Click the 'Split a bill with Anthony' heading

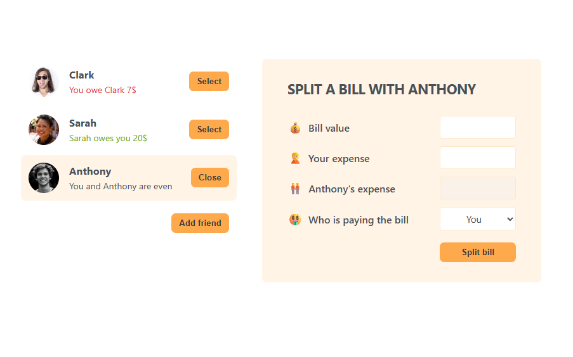coord(381,90)
